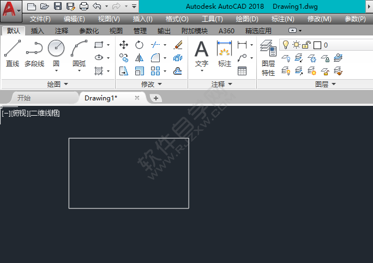The height and width of the screenshot is (263, 373).
Task: Click the layer color square swatch
Action: tap(317, 45)
